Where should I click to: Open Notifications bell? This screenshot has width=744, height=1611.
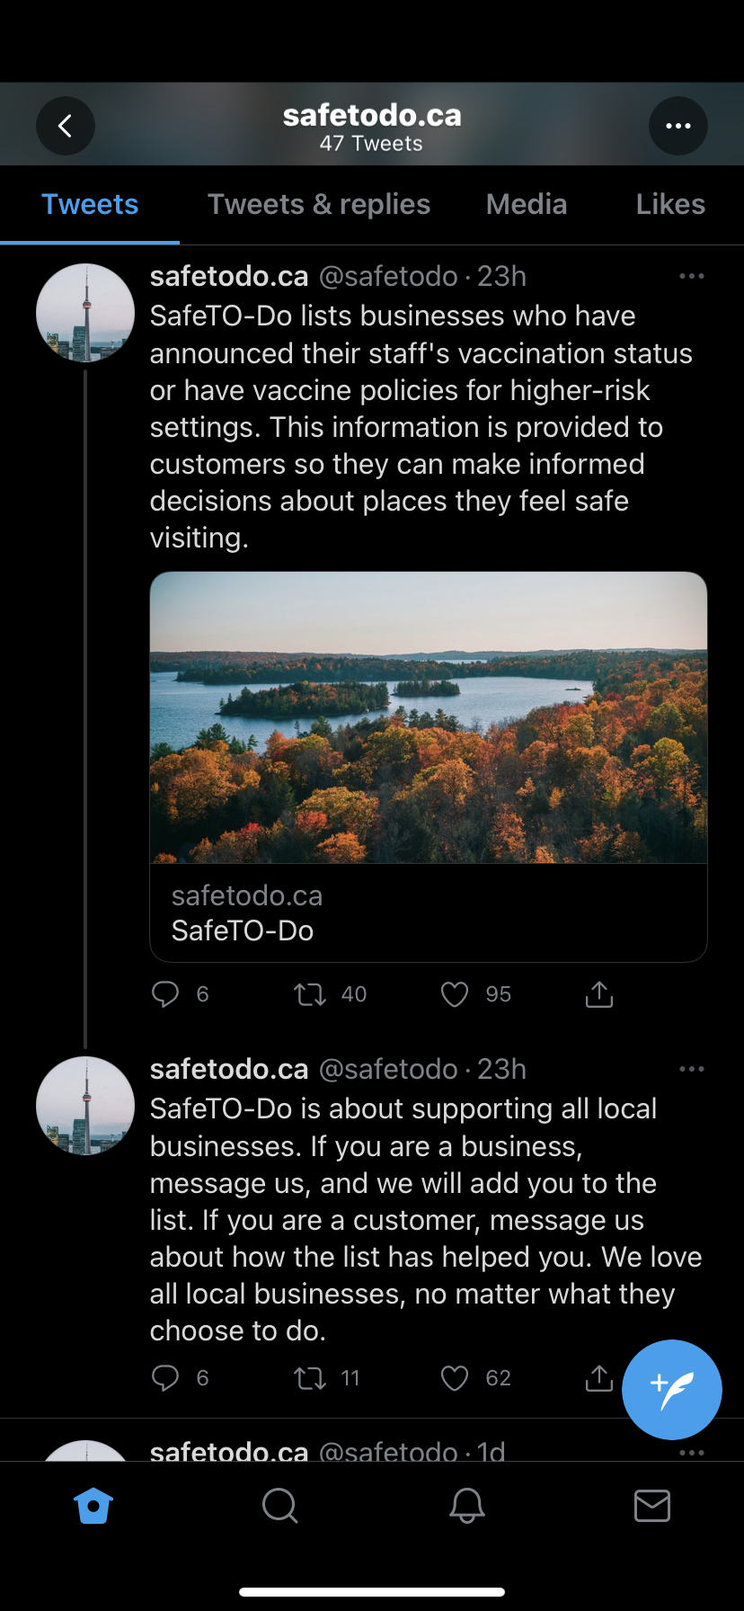point(466,1505)
